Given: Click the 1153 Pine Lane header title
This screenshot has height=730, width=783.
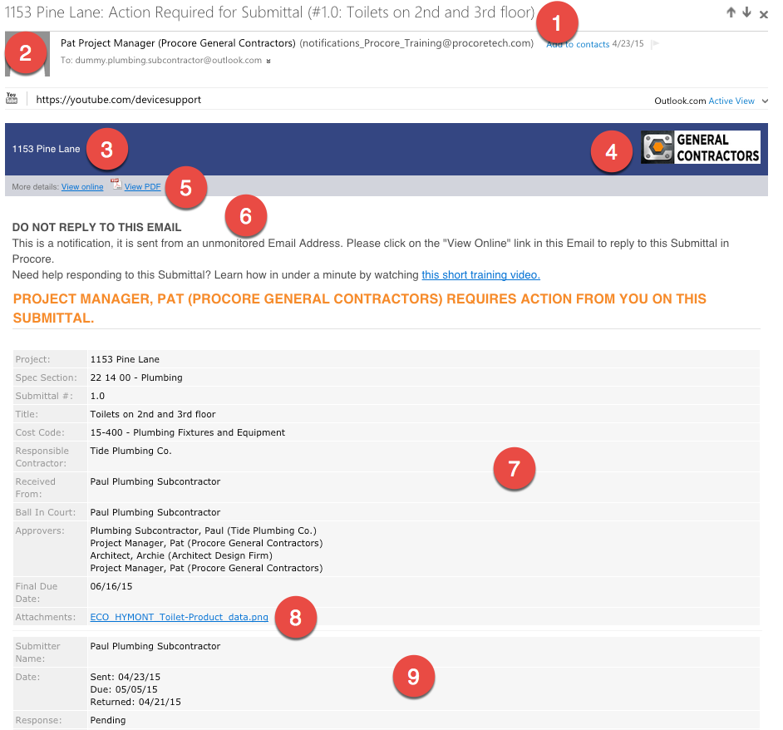Looking at the screenshot, I should 47,150.
